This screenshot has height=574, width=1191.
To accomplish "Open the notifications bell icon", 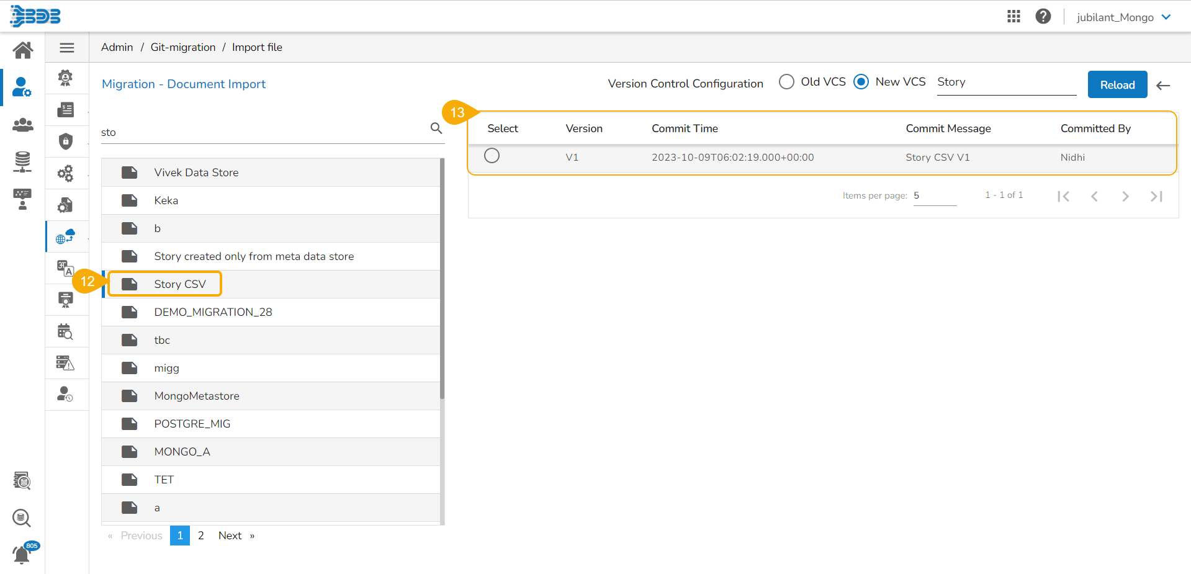I will coord(22,554).
